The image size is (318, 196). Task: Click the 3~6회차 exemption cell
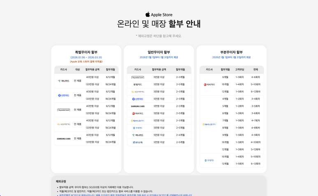(x=255, y=113)
